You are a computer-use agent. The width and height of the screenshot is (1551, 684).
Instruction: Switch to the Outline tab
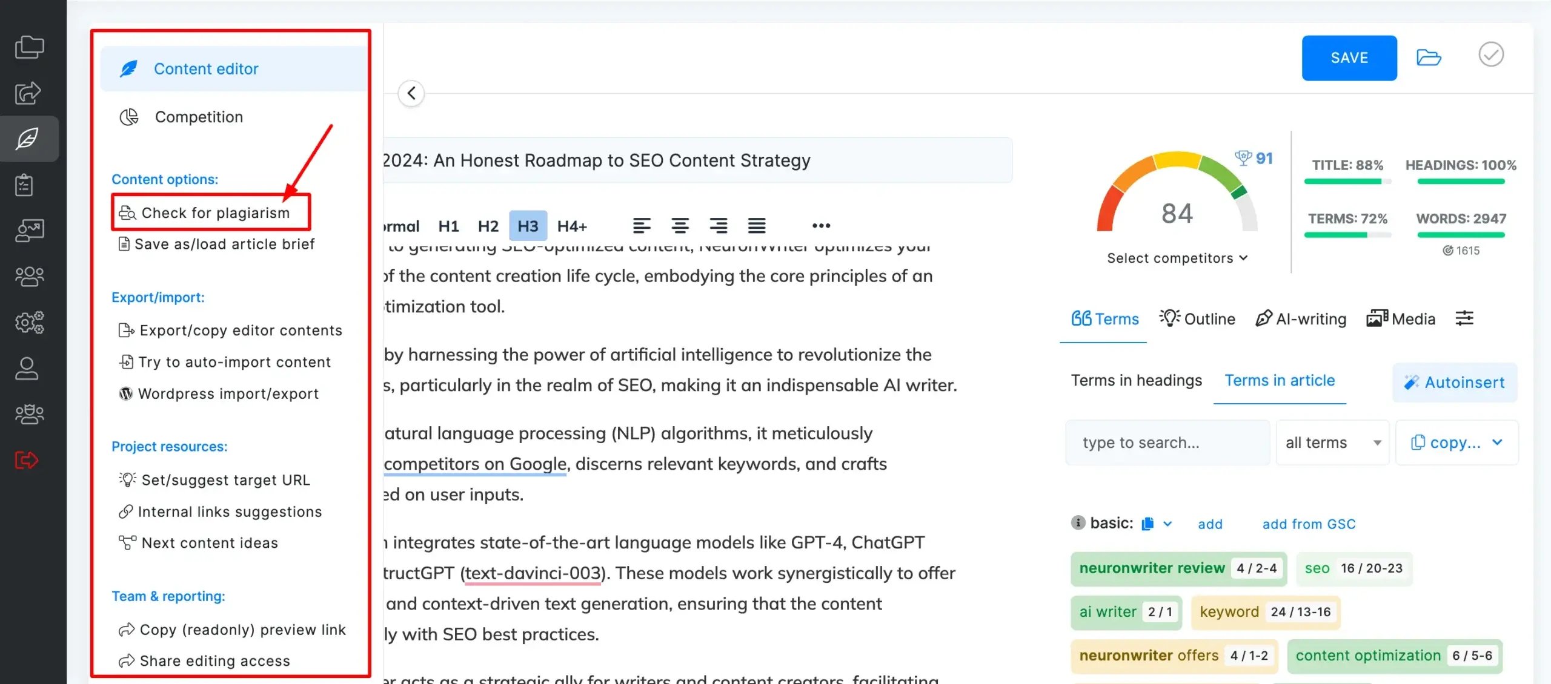[1197, 318]
